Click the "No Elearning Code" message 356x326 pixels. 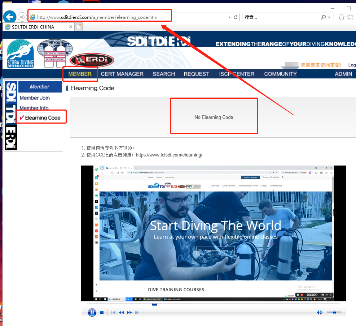(214, 117)
